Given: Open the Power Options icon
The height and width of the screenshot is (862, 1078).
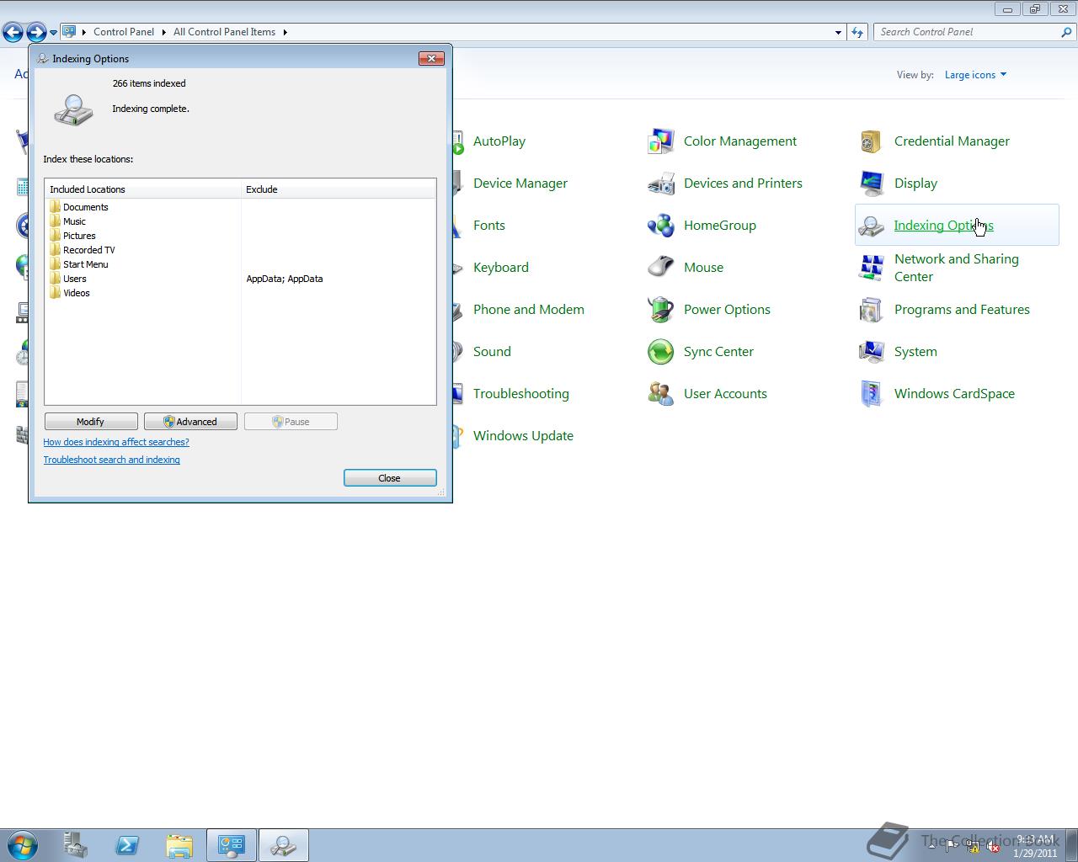Looking at the screenshot, I should tap(661, 310).
